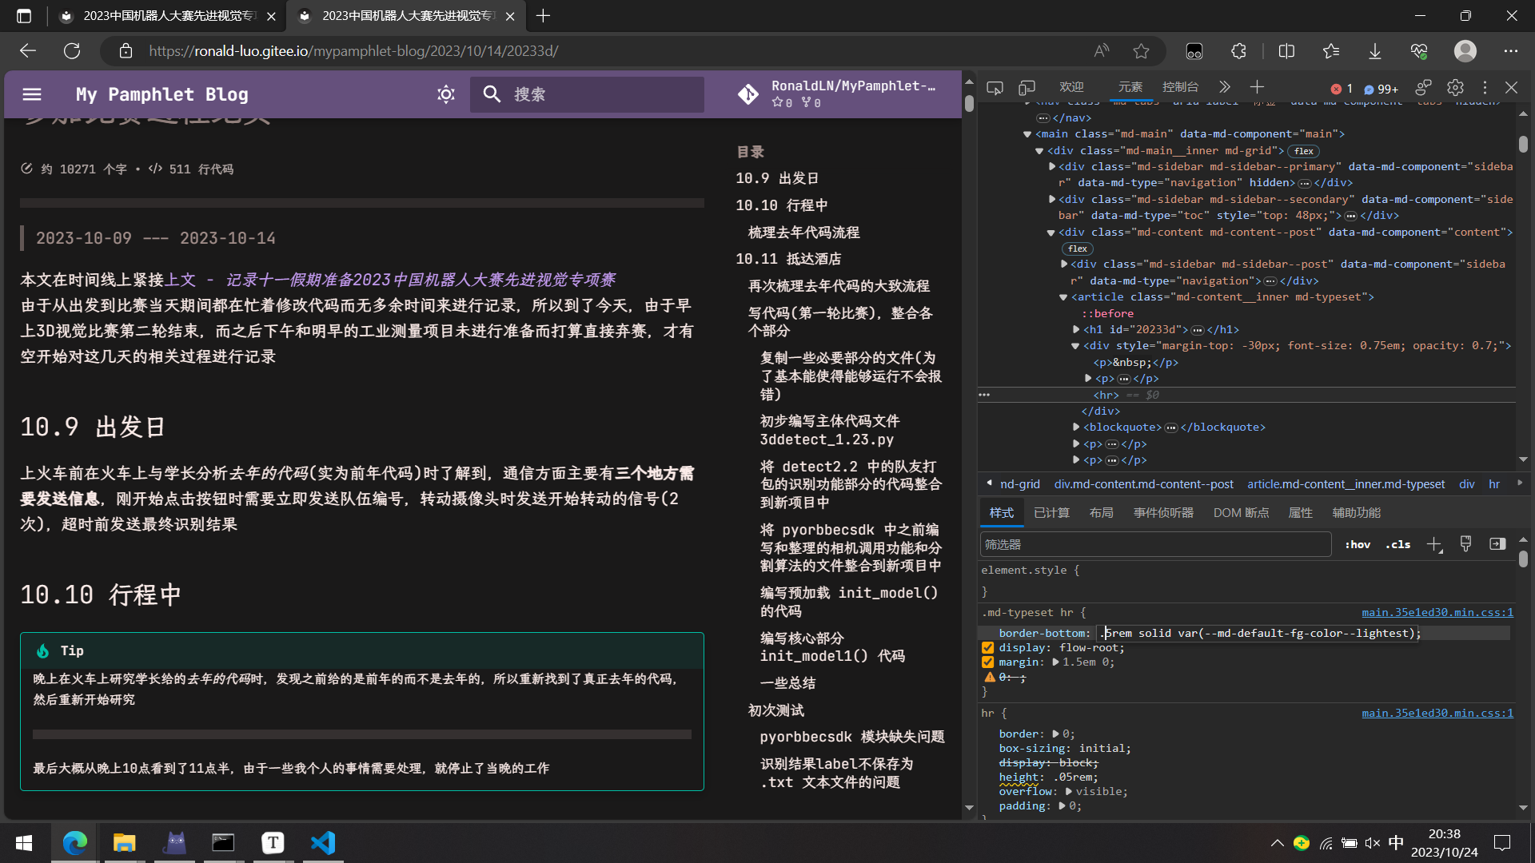Open main.35e1ed30.min.css source link

(x=1437, y=612)
